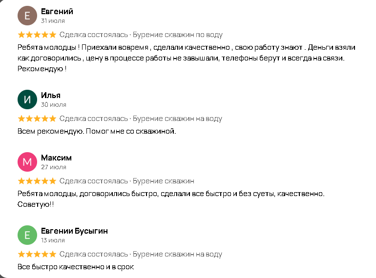Click the date 13 июля
The width and height of the screenshot is (376, 278).
coord(53,240)
